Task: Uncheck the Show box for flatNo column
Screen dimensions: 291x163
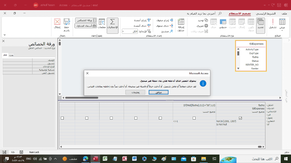Action: (x=240, y=118)
